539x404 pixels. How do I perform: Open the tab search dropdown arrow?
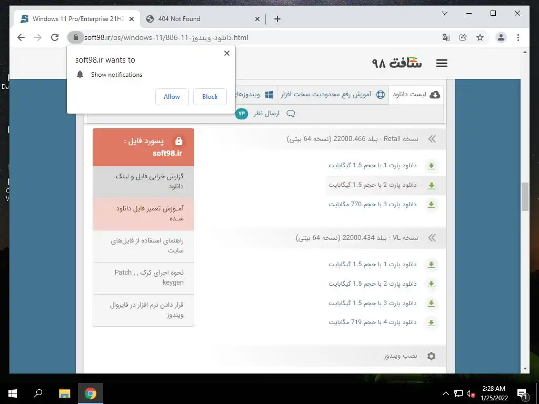click(x=444, y=13)
